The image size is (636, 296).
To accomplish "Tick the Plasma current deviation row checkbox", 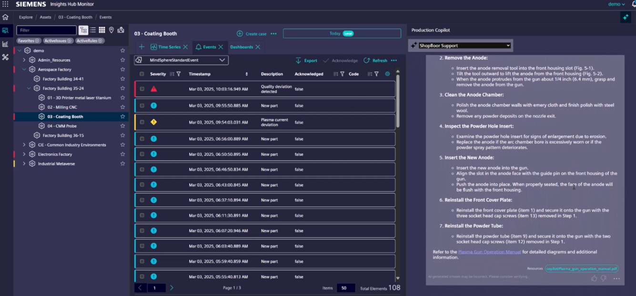I will pos(142,122).
